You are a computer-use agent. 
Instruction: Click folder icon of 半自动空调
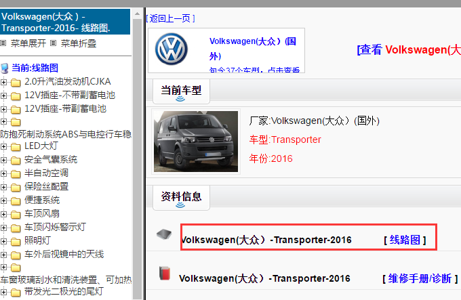(16, 174)
